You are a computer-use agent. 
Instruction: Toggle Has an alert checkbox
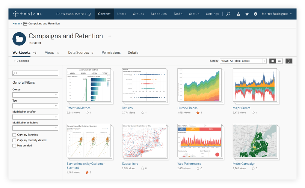(x=14, y=145)
